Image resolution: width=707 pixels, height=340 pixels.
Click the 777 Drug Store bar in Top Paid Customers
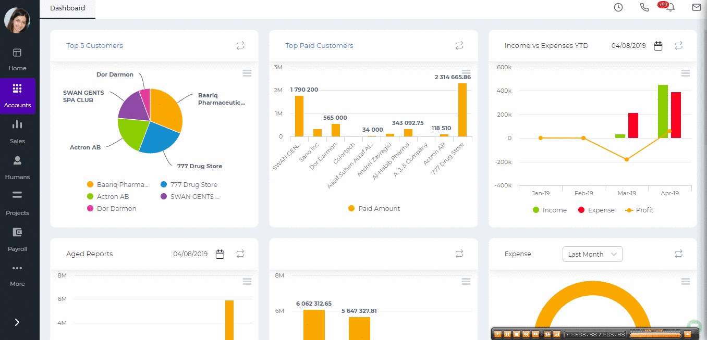462,110
